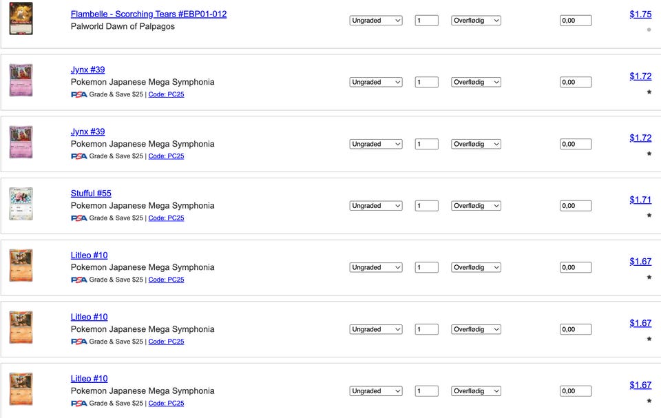The height and width of the screenshot is (418, 661).
Task: Click the $1.71 price link
Action: (x=640, y=200)
